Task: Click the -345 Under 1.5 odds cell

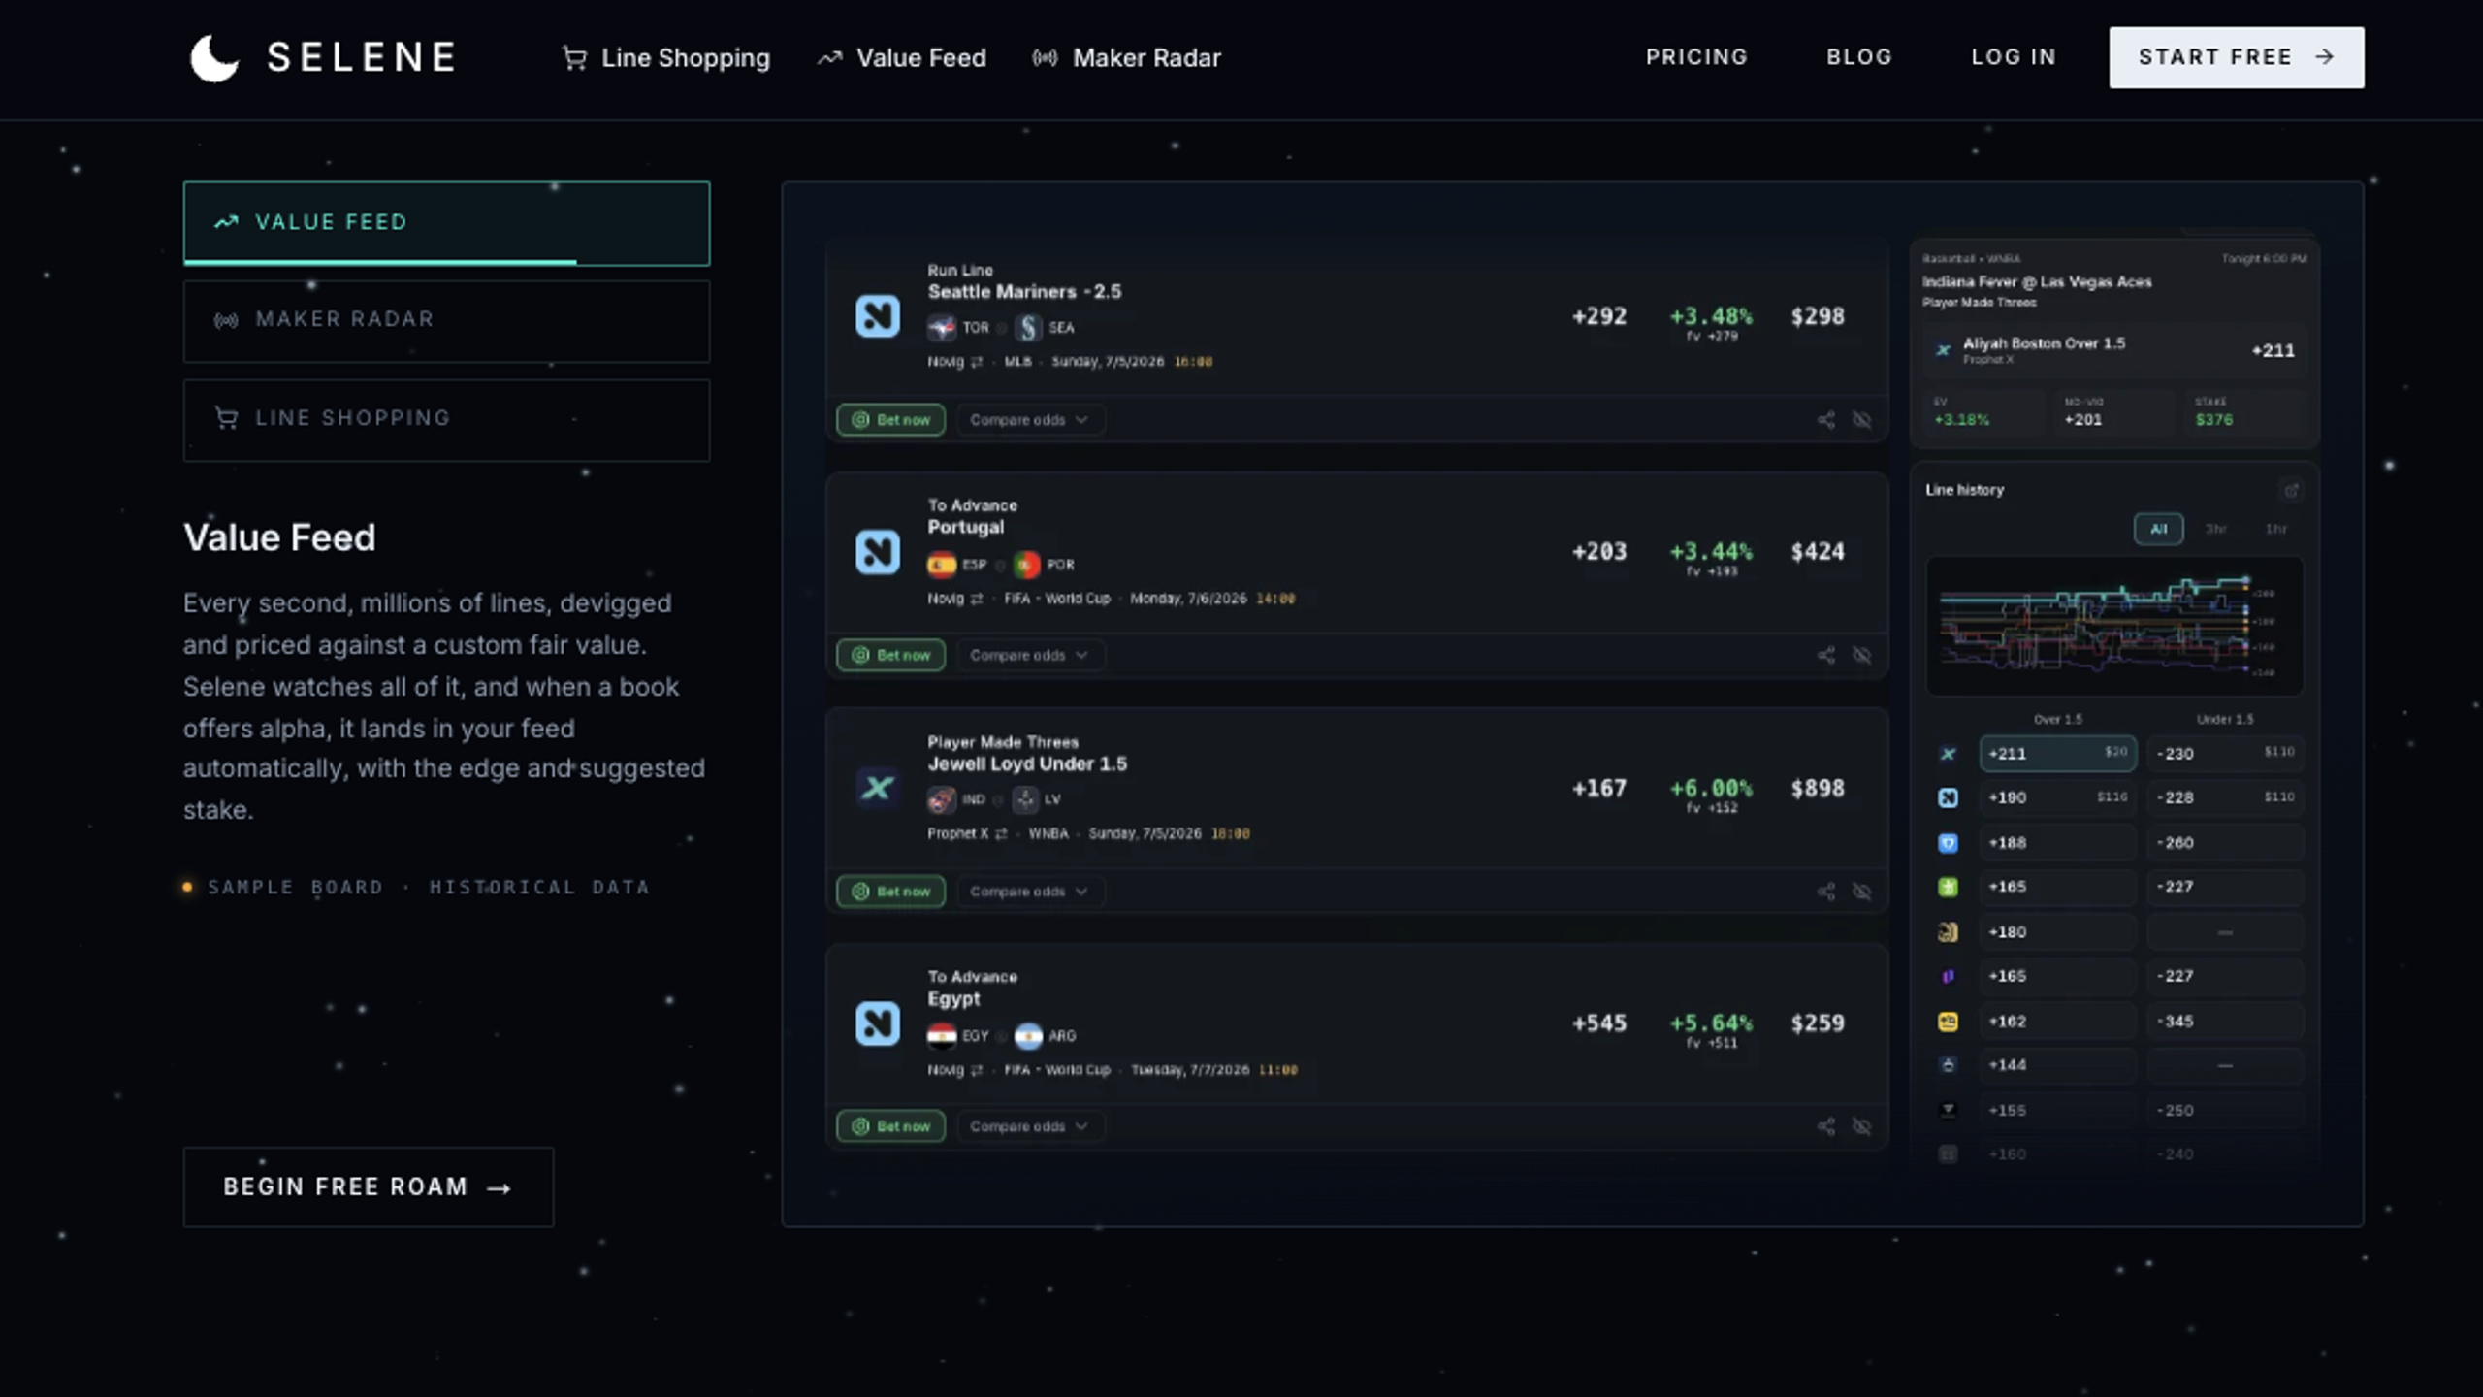Action: (x=2225, y=1022)
